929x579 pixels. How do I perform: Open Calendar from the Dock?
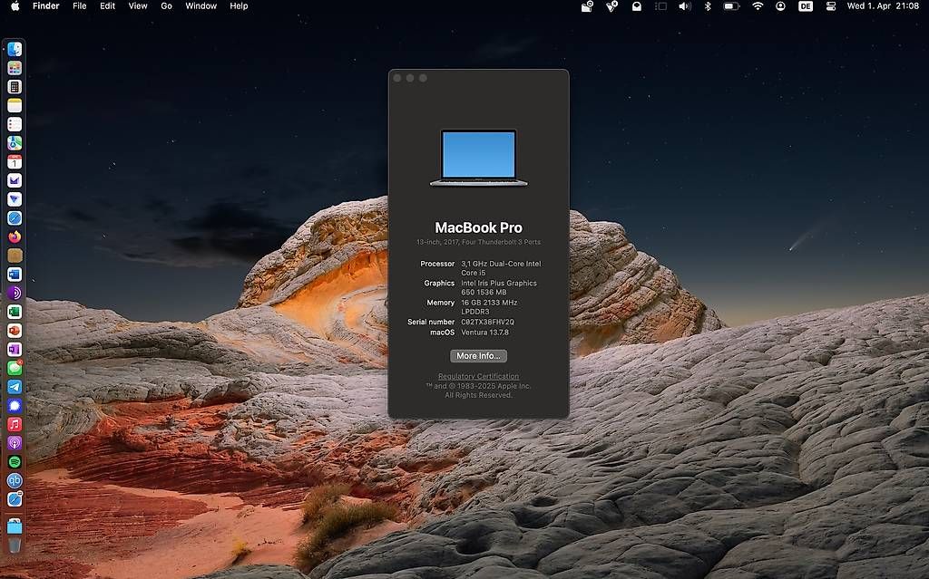pyautogui.click(x=15, y=161)
